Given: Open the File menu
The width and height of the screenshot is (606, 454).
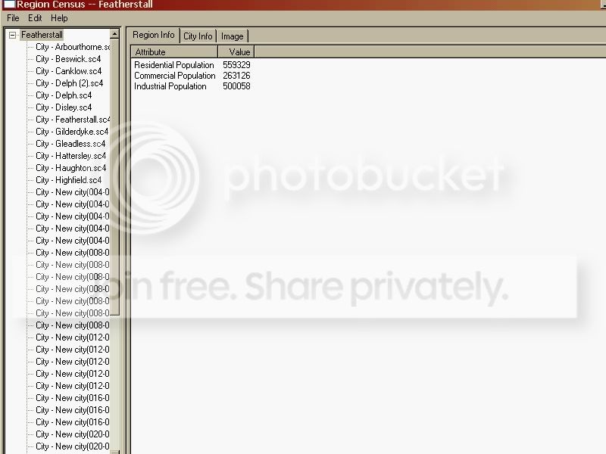Looking at the screenshot, I should click(x=13, y=18).
